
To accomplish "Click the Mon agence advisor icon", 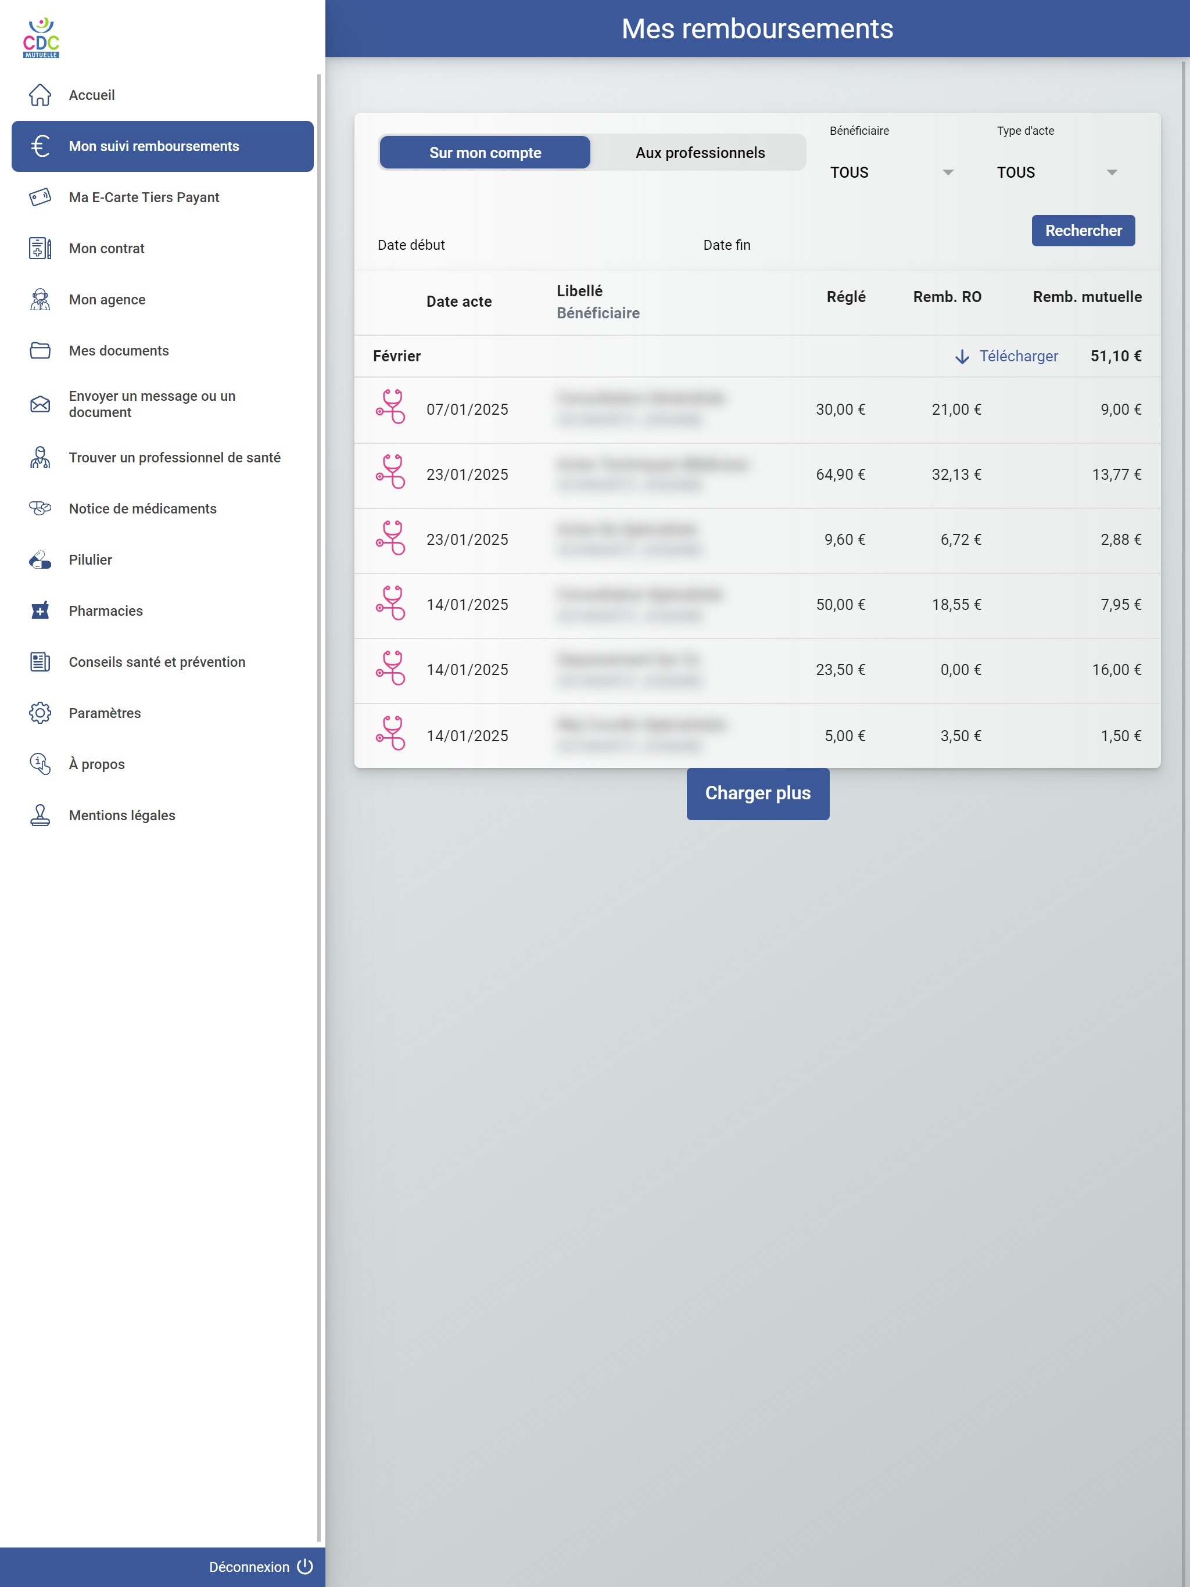I will (40, 299).
